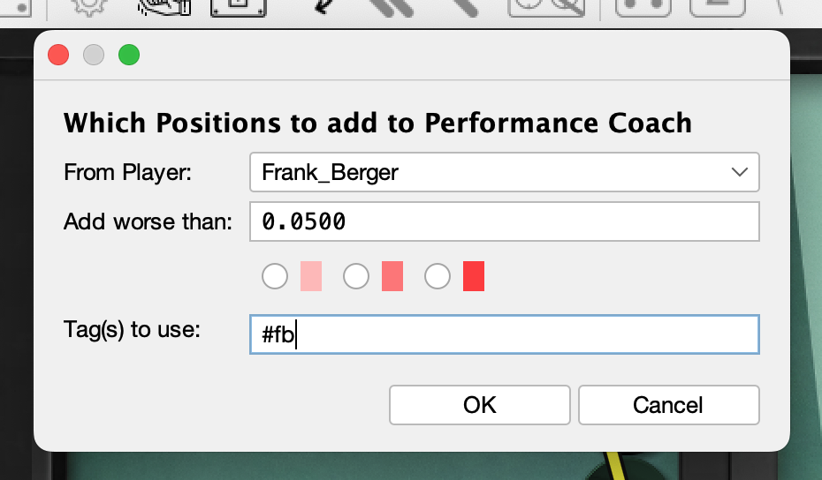Screen dimensions: 822x480
Task: Click the Add worse than value field
Action: (x=505, y=222)
